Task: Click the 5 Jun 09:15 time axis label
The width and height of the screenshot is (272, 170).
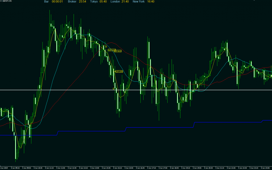Action: point(15,168)
